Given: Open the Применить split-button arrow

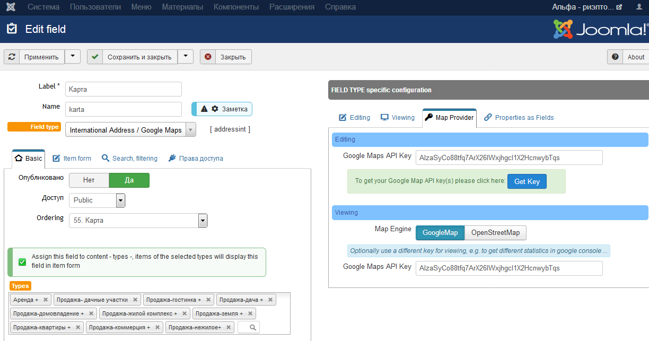Looking at the screenshot, I should [73, 57].
